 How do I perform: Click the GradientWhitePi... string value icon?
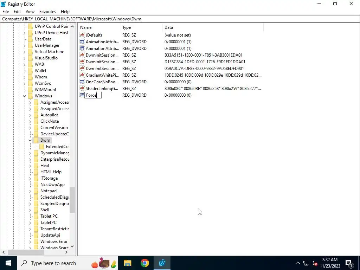pyautogui.click(x=82, y=75)
